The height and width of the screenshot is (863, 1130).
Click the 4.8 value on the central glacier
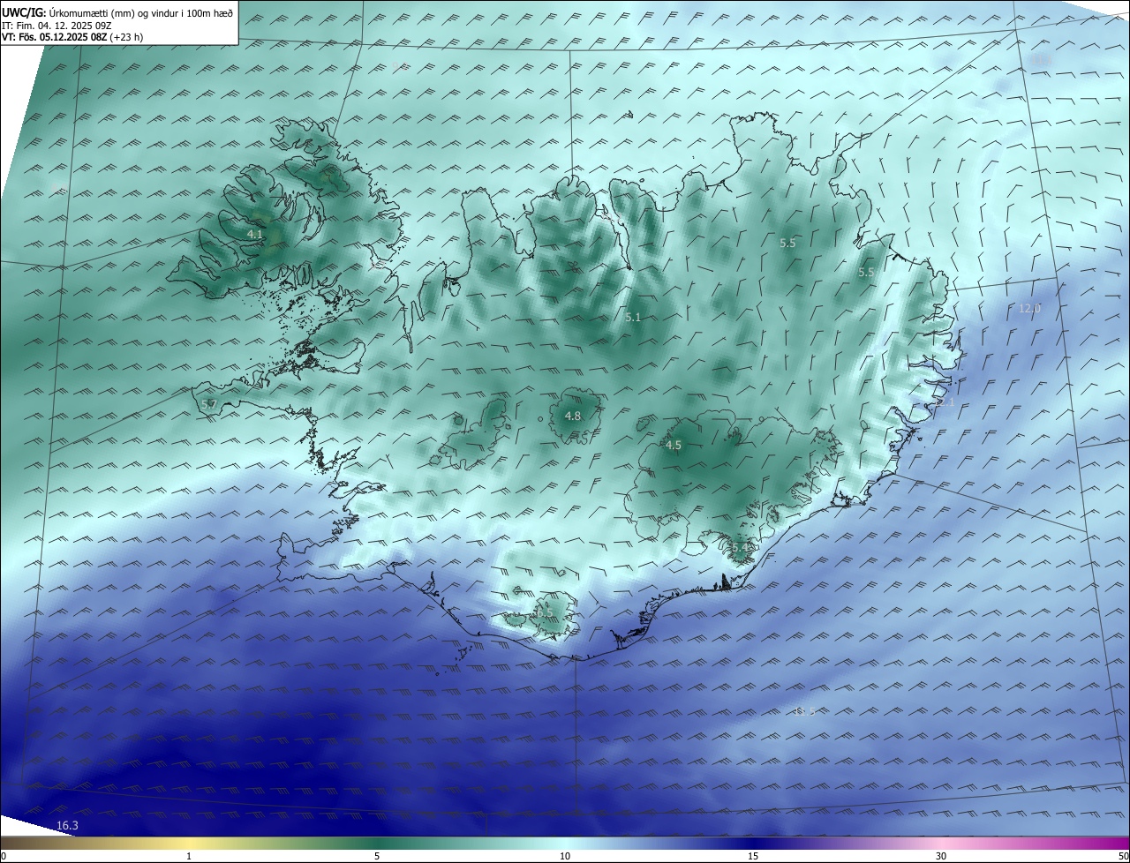click(x=573, y=416)
